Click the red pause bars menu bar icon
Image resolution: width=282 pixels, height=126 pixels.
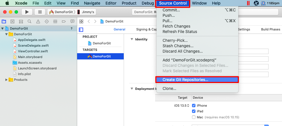248,3
